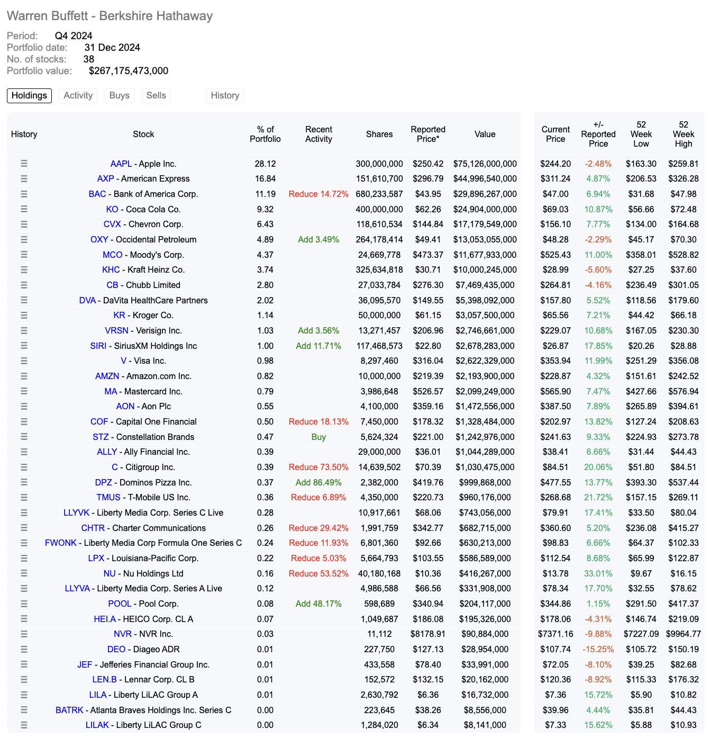Open history icon for Capital One Financial row
Viewport: 711px width, 738px height.
pyautogui.click(x=24, y=421)
